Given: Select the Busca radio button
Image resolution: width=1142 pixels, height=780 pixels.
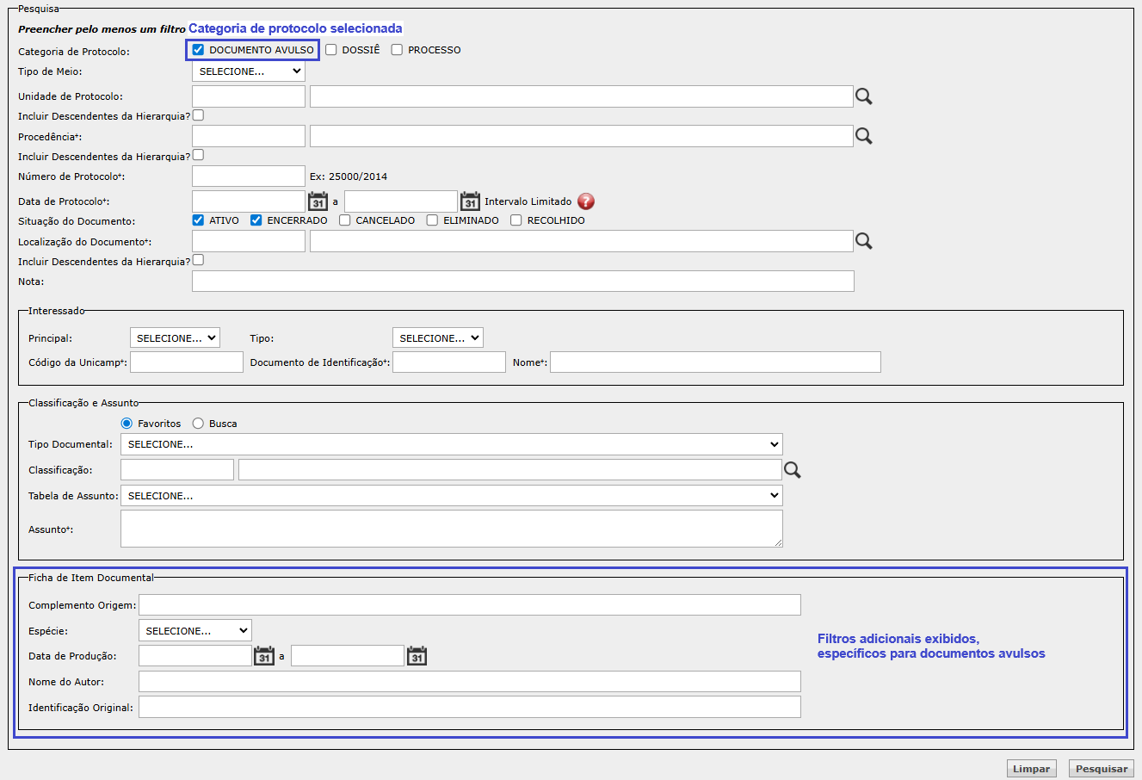Looking at the screenshot, I should [198, 424].
